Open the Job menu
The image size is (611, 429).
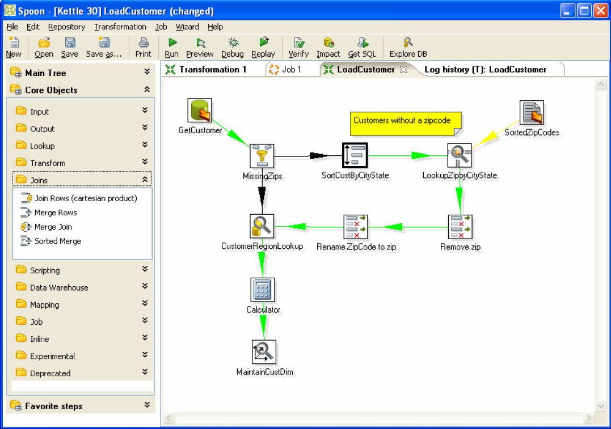point(161,27)
